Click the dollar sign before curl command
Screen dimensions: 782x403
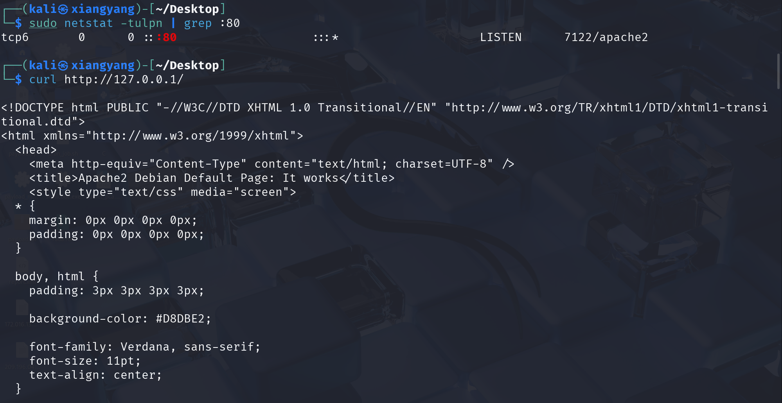click(18, 79)
